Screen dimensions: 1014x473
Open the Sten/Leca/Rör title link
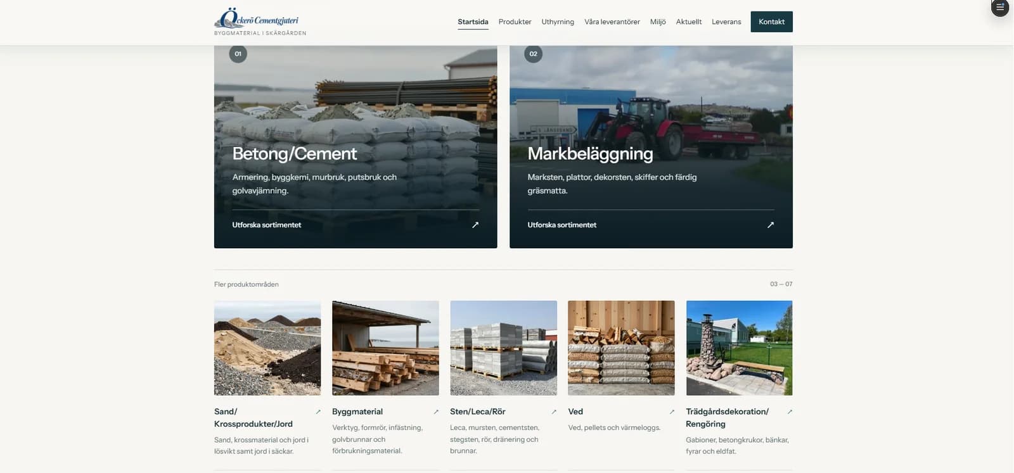[478, 412]
